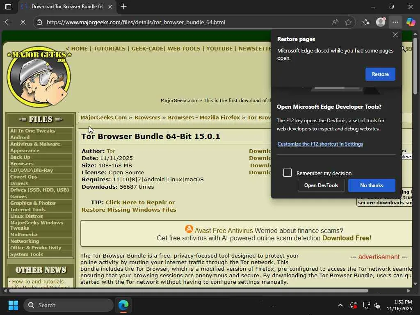Show hidden tray icons chevron

point(340,305)
